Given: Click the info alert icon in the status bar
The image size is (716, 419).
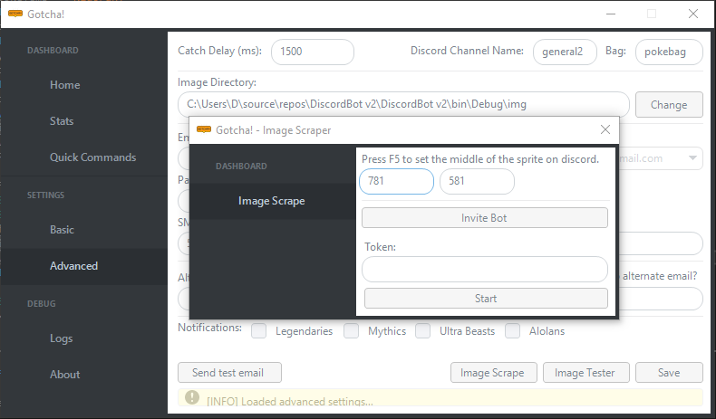Looking at the screenshot, I should coord(192,397).
